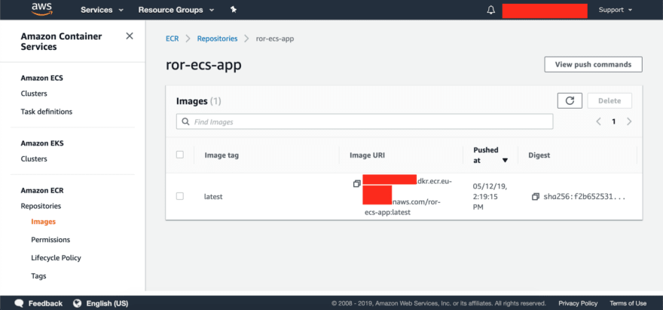The image size is (663, 310).
Task: Open the Terms of Use link
Action: tap(628, 303)
